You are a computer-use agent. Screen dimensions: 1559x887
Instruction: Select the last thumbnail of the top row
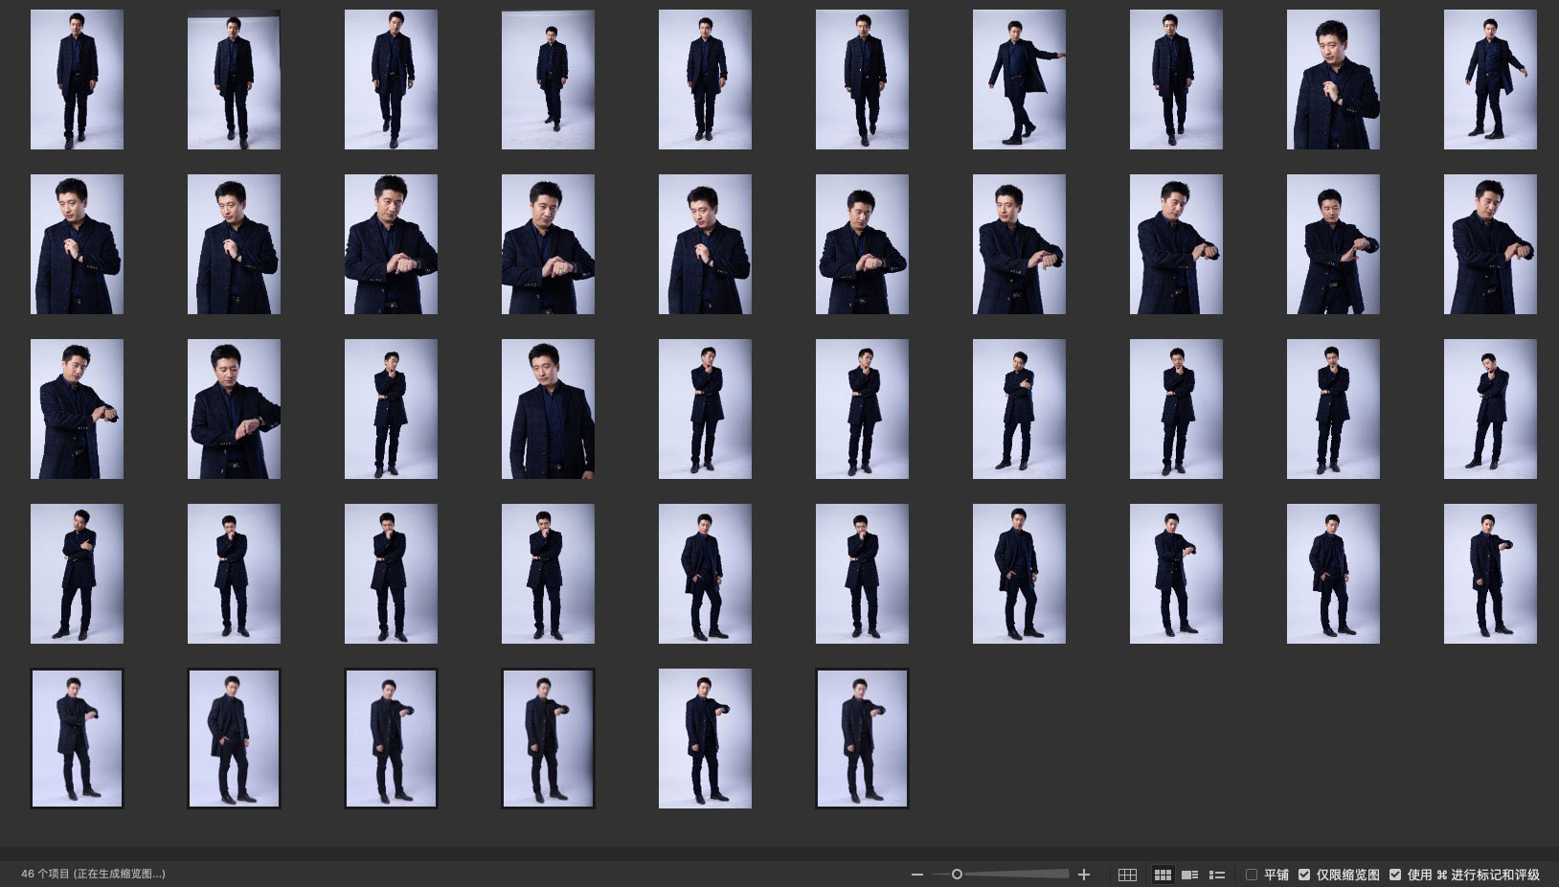[x=1490, y=80]
